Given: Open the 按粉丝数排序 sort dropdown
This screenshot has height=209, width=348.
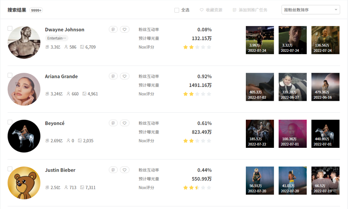Looking at the screenshot, I should (x=311, y=10).
